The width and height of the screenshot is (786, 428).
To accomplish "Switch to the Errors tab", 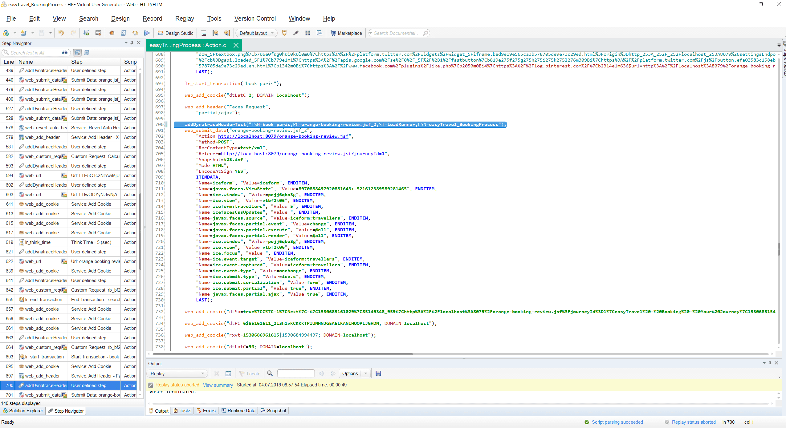I will (206, 411).
